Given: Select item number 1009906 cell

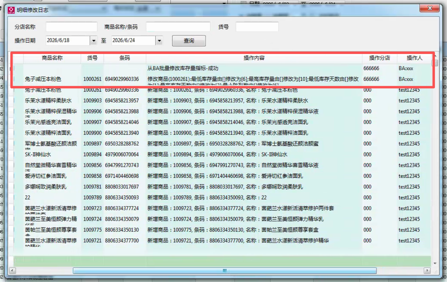Looking at the screenshot, I should [92, 111].
